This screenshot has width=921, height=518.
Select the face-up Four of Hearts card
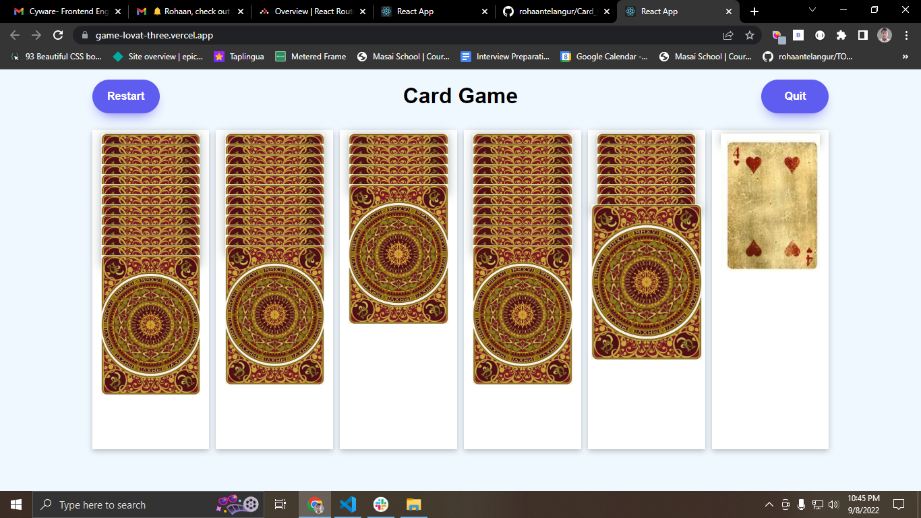(x=771, y=204)
